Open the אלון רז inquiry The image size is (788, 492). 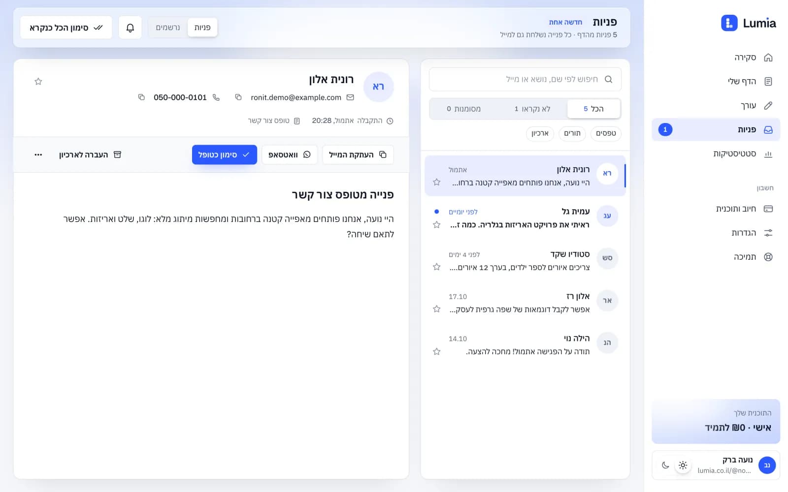[x=525, y=303]
